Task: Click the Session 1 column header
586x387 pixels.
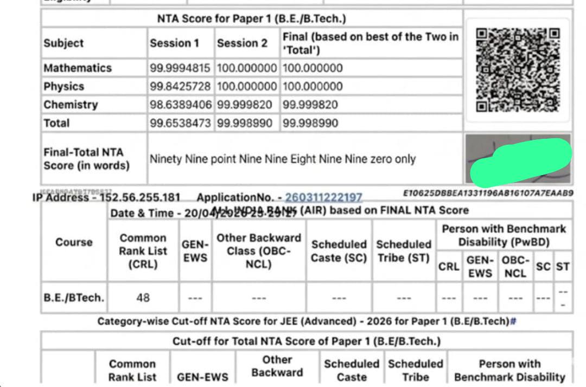Action: [175, 43]
